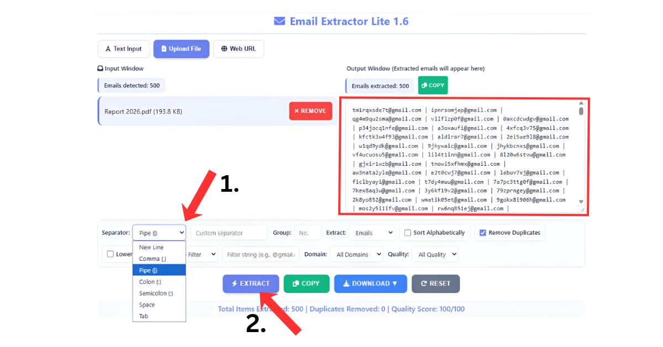The height and width of the screenshot is (347, 663).
Task: Click the RESET button
Action: [x=435, y=283]
